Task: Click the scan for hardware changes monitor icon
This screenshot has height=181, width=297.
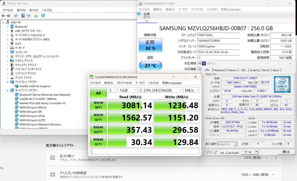Action: click(43, 16)
